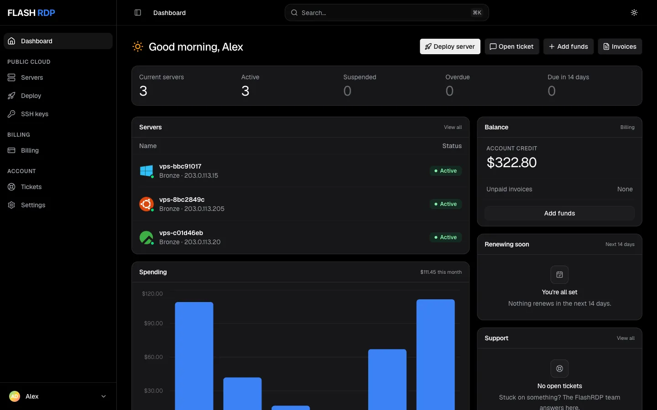The image size is (657, 410).
Task: Click the Active badge for vps-8bc2849c
Action: (x=446, y=204)
